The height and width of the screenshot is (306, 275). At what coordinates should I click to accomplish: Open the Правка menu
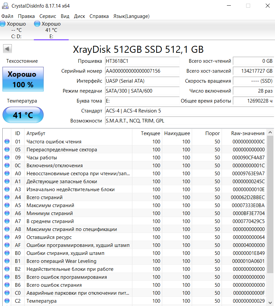click(x=26, y=16)
